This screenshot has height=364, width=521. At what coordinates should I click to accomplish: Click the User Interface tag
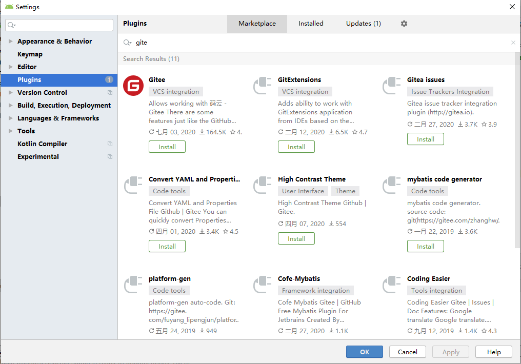303,191
